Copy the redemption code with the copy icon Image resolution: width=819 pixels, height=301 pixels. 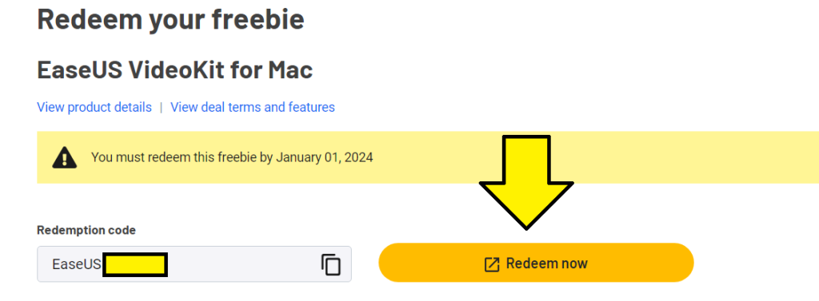click(x=330, y=264)
